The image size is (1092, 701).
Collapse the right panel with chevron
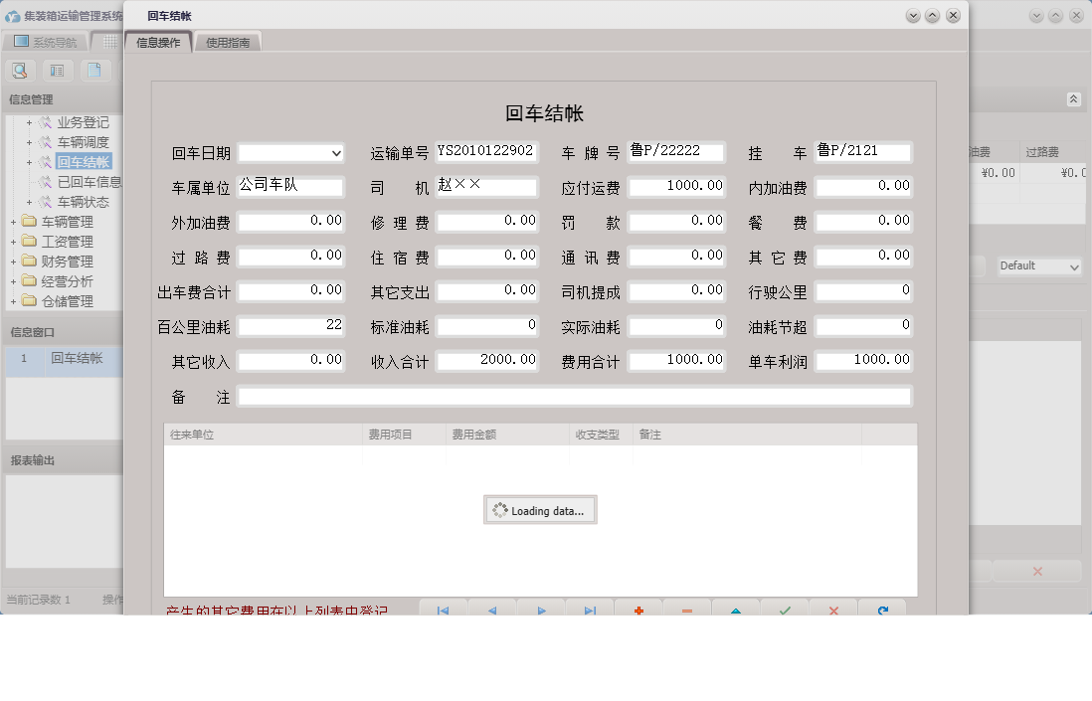coord(1072,99)
